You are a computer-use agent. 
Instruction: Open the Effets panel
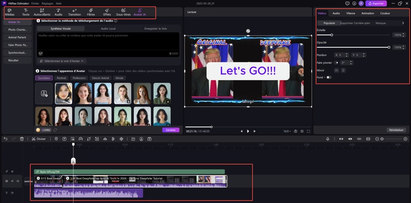click(x=107, y=12)
